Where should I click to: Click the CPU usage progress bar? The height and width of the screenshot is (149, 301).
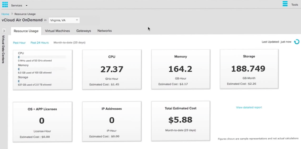coord(42,57)
